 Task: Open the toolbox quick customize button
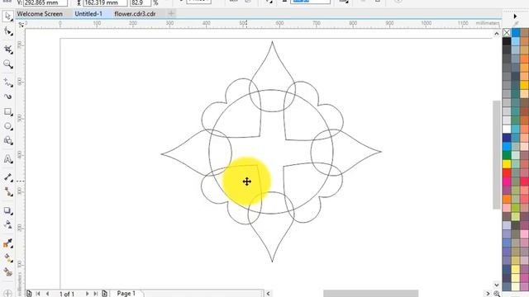7,294
